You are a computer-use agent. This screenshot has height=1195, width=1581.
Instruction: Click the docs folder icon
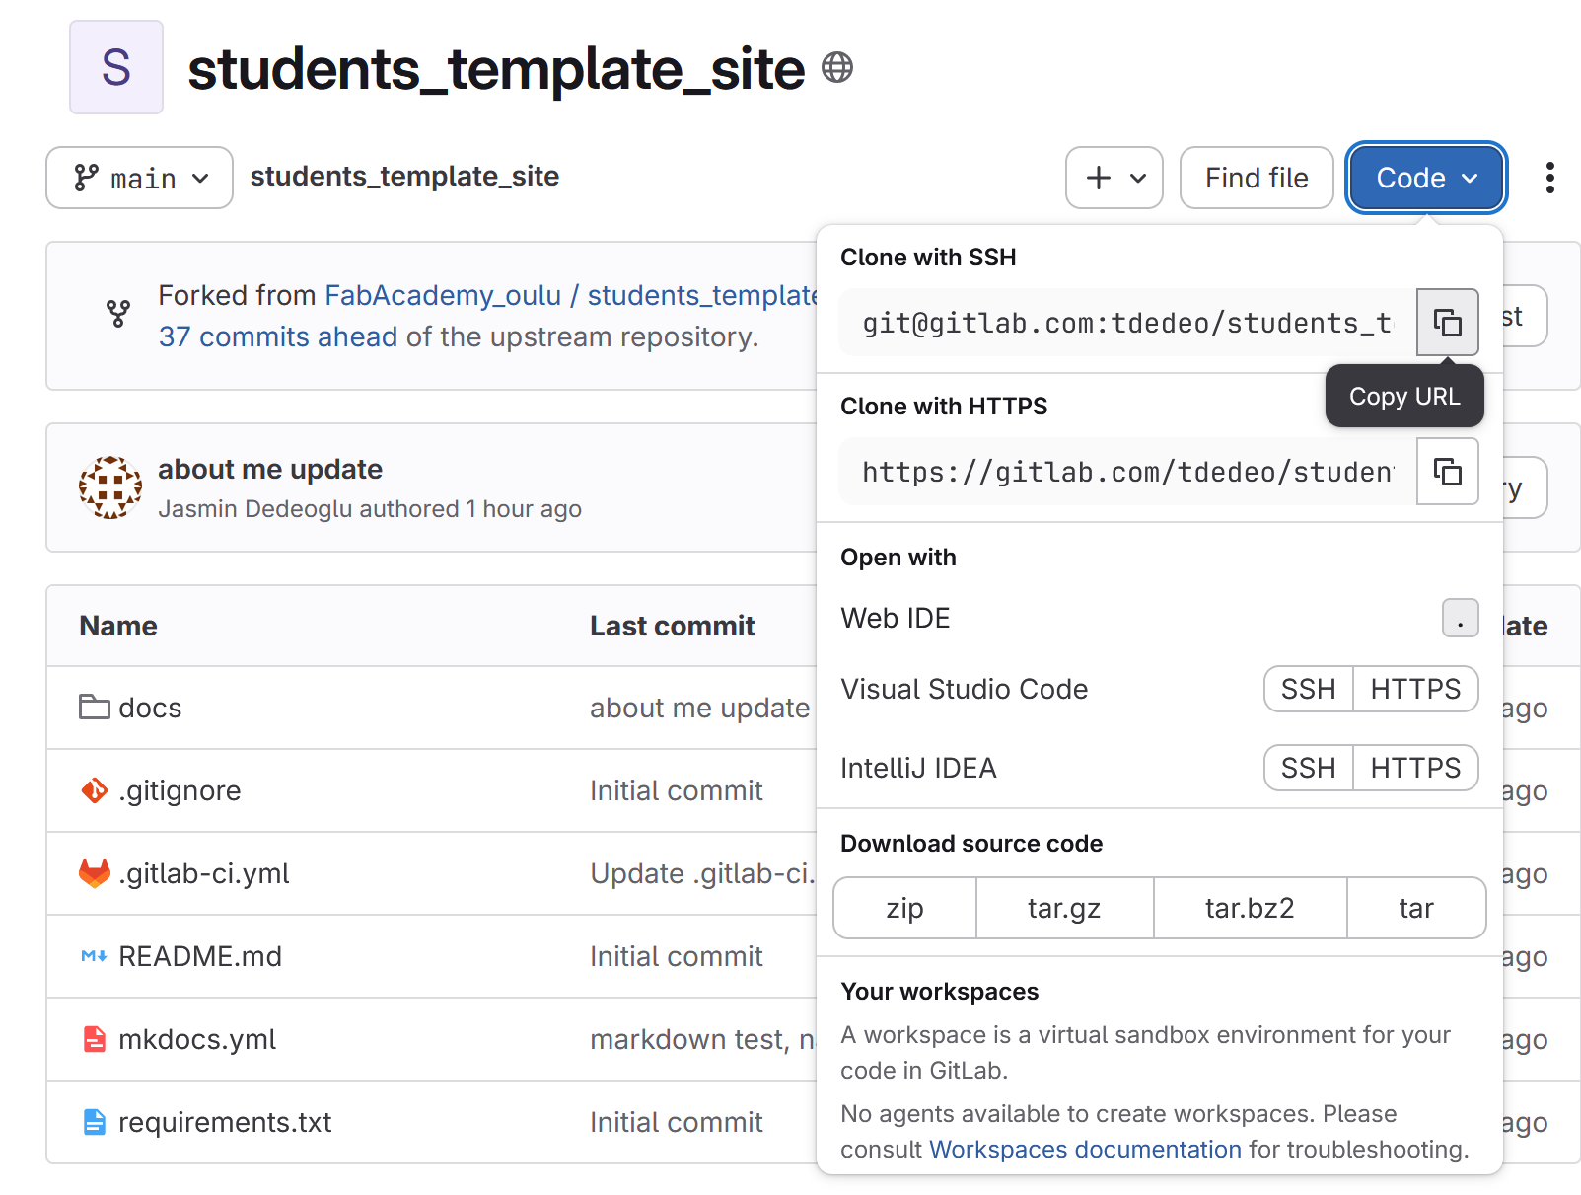95,707
